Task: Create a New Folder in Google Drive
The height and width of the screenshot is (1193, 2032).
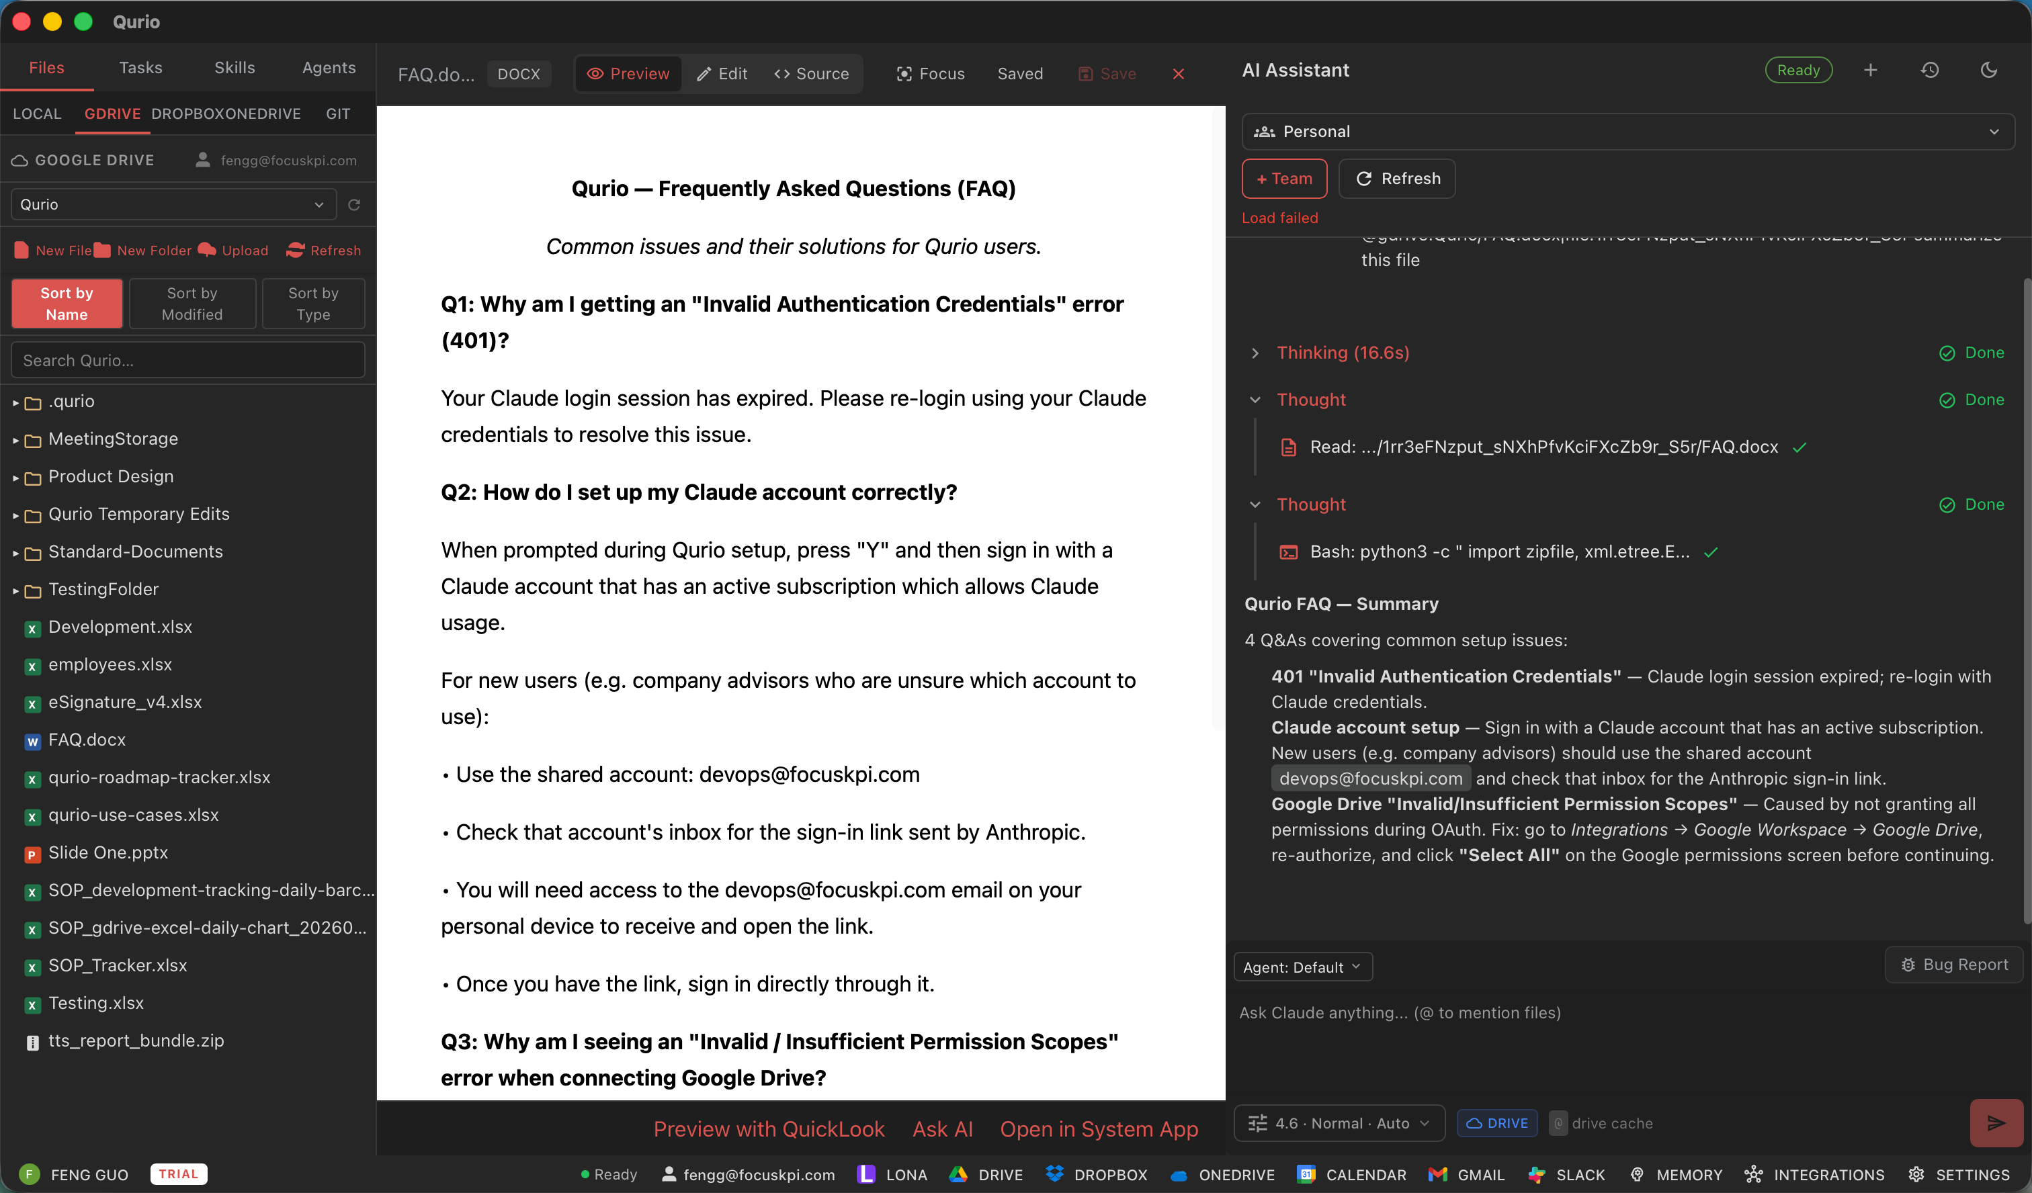Action: coord(144,251)
